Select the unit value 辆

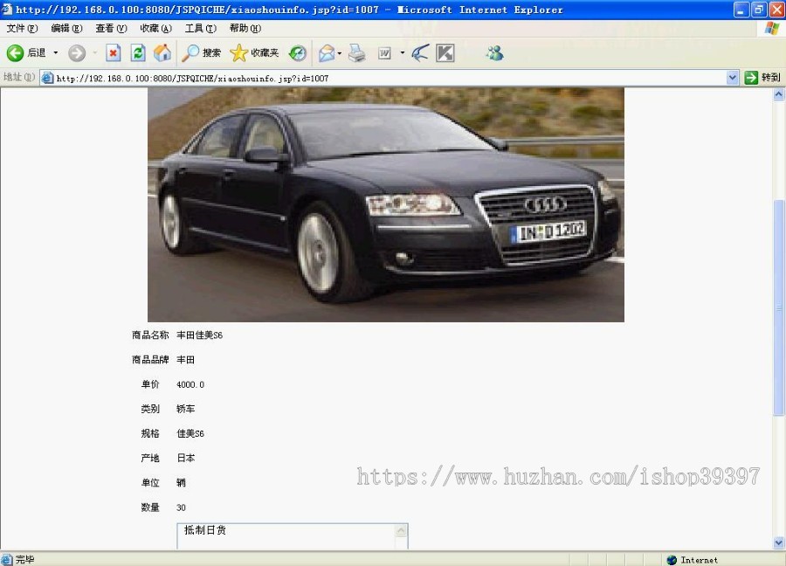click(x=181, y=483)
